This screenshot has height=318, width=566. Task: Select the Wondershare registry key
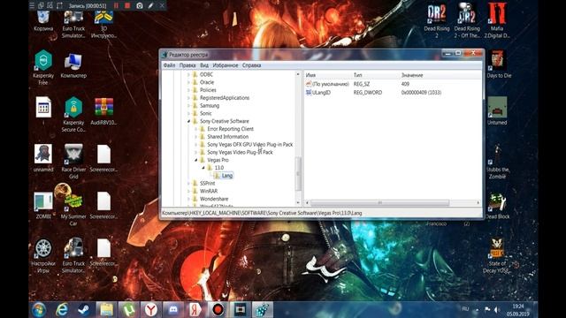pos(214,199)
